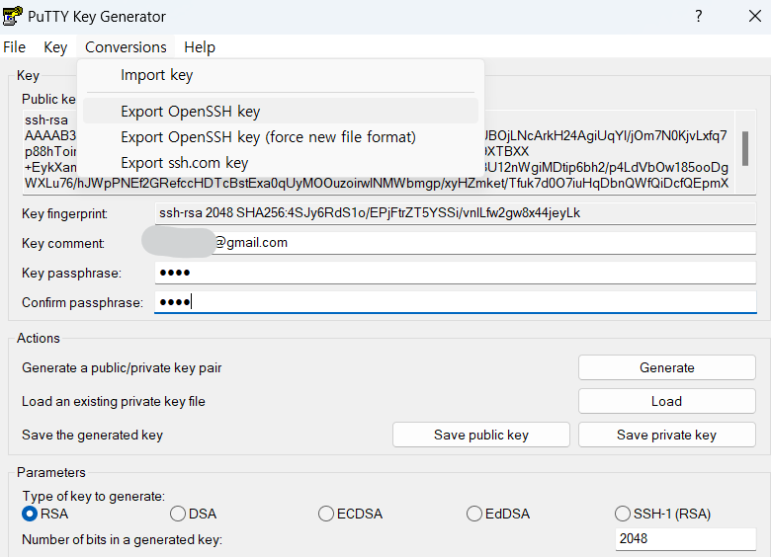Click the 'Parameters' group heading
The width and height of the screenshot is (771, 557).
51,472
